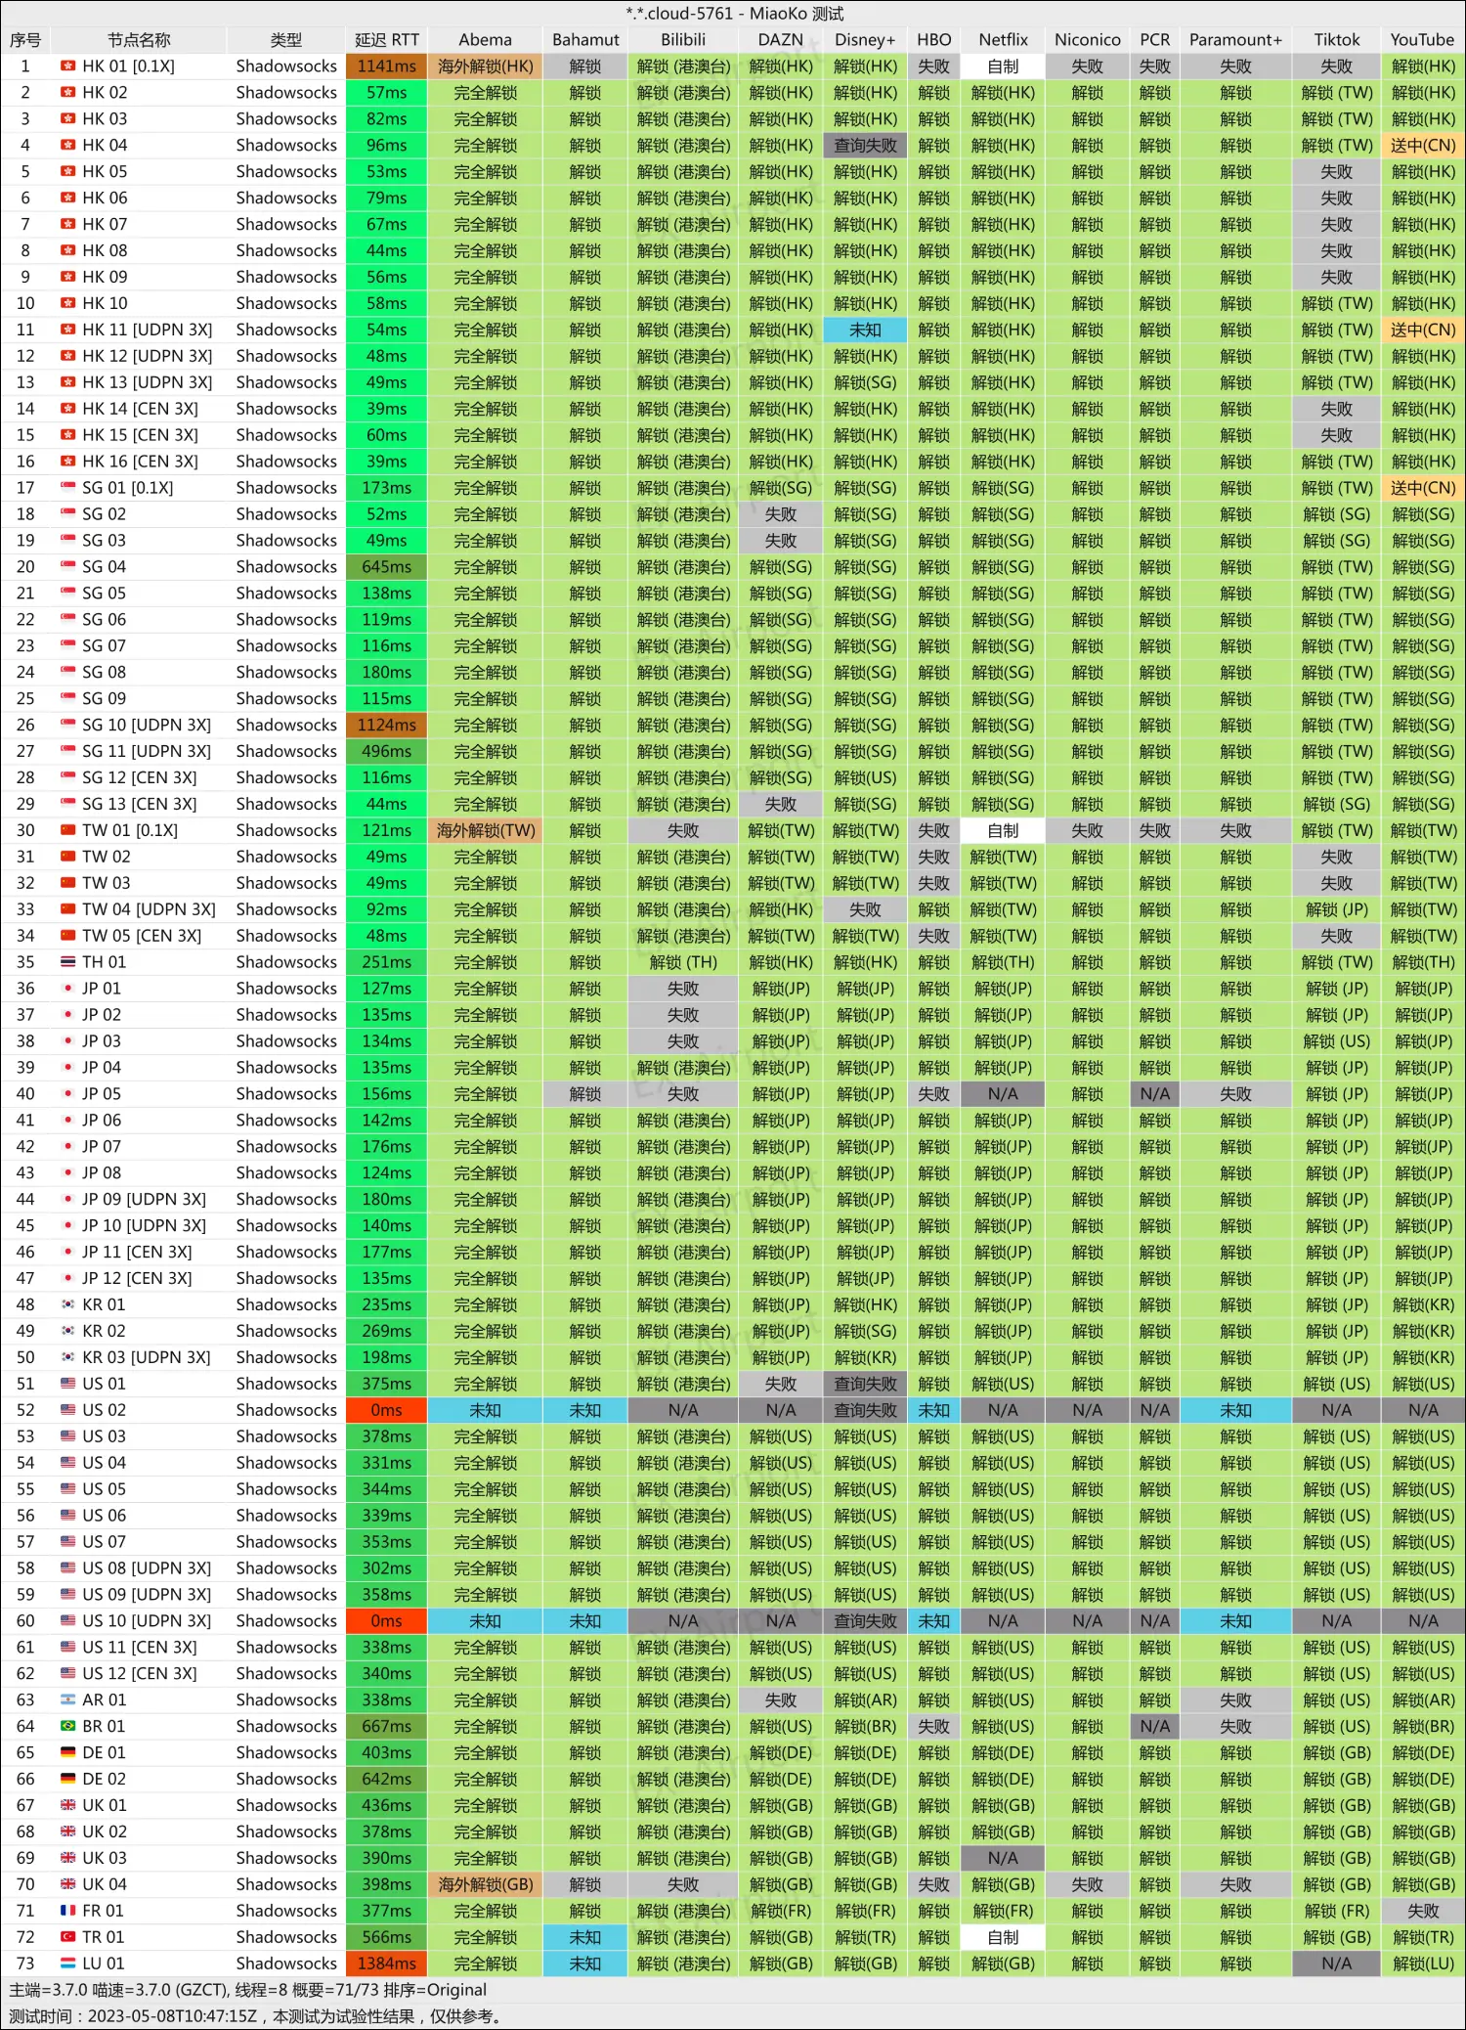Click the 1384ms latency cell for LU 01
This screenshot has width=1466, height=2030.
pyautogui.click(x=387, y=1964)
